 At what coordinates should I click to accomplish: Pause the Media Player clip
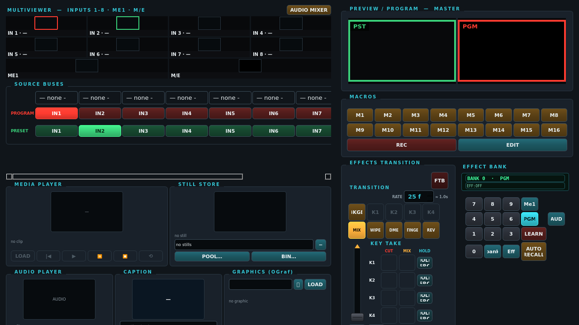click(x=100, y=256)
